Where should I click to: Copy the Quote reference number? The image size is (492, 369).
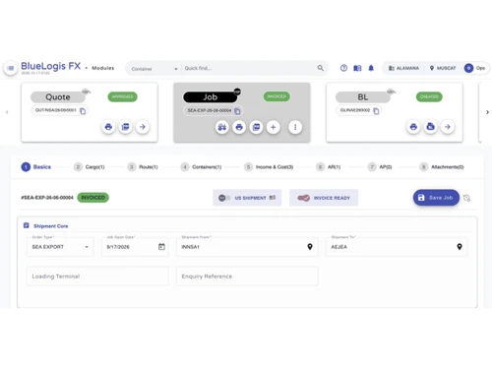(83, 111)
